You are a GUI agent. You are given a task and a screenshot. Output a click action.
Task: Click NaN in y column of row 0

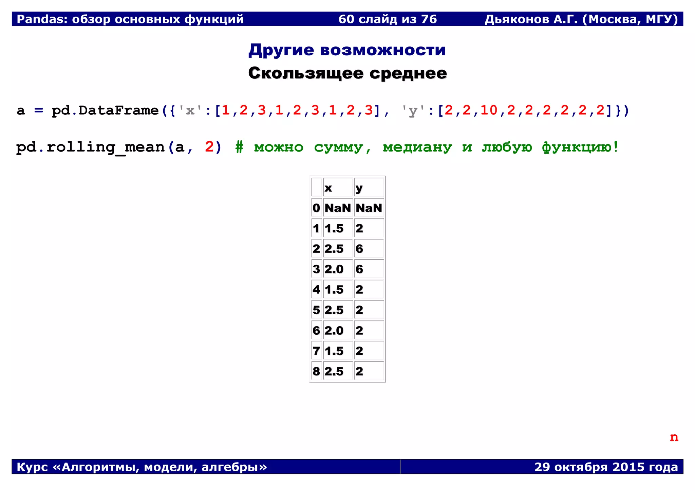[x=369, y=208]
